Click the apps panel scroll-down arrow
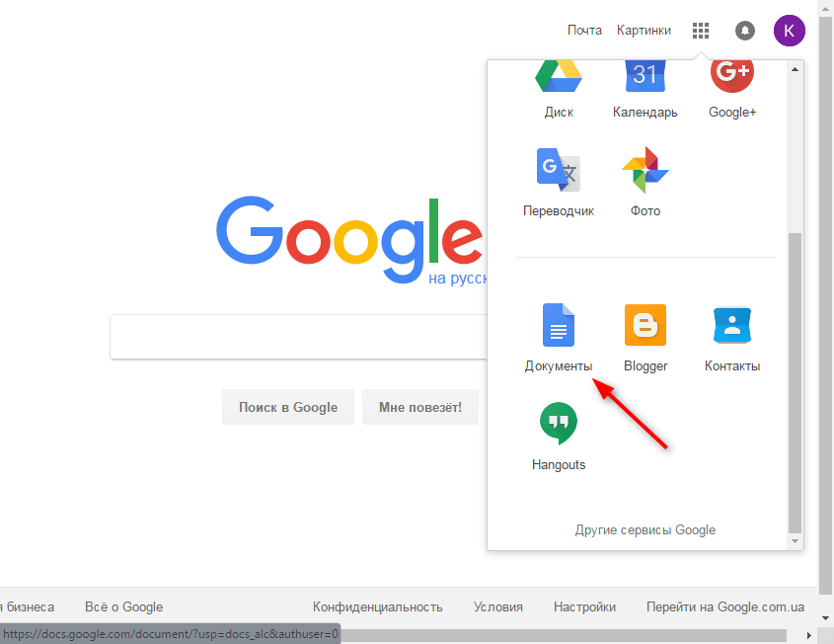The width and height of the screenshot is (834, 644). point(795,541)
